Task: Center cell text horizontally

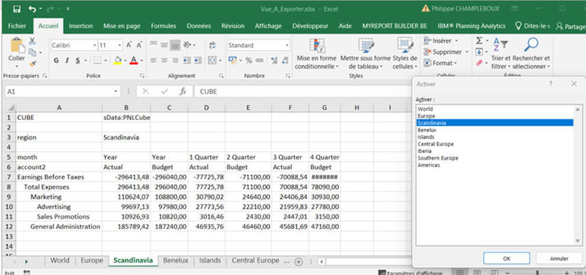Action: [x=164, y=61]
